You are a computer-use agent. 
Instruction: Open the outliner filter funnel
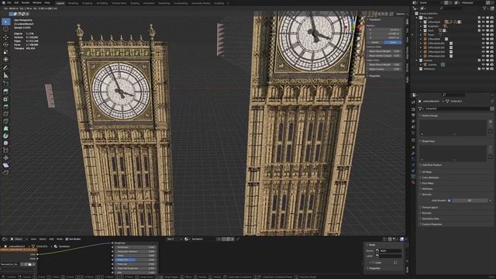[x=485, y=8]
